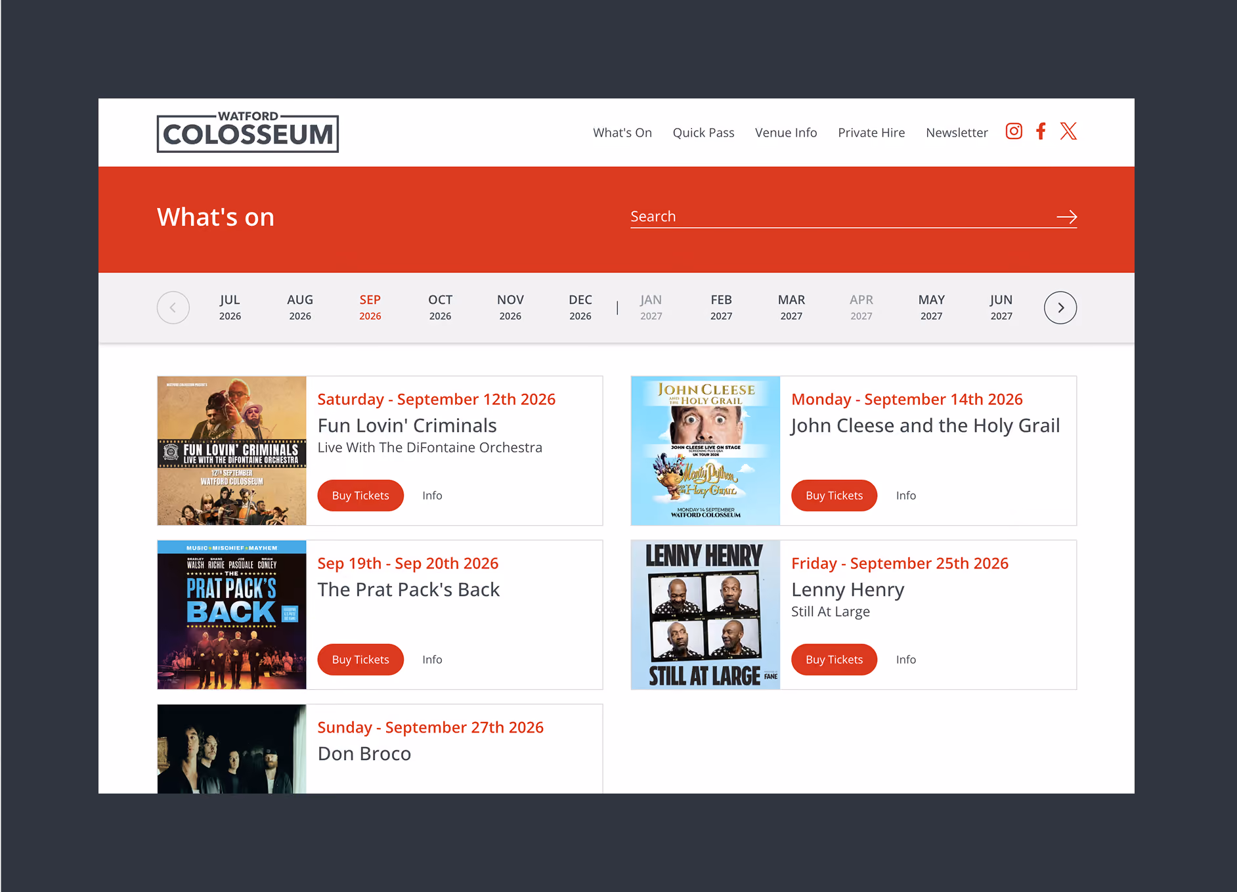1237x892 pixels.
Task: Open the Instagram social icon
Action: (x=1014, y=131)
